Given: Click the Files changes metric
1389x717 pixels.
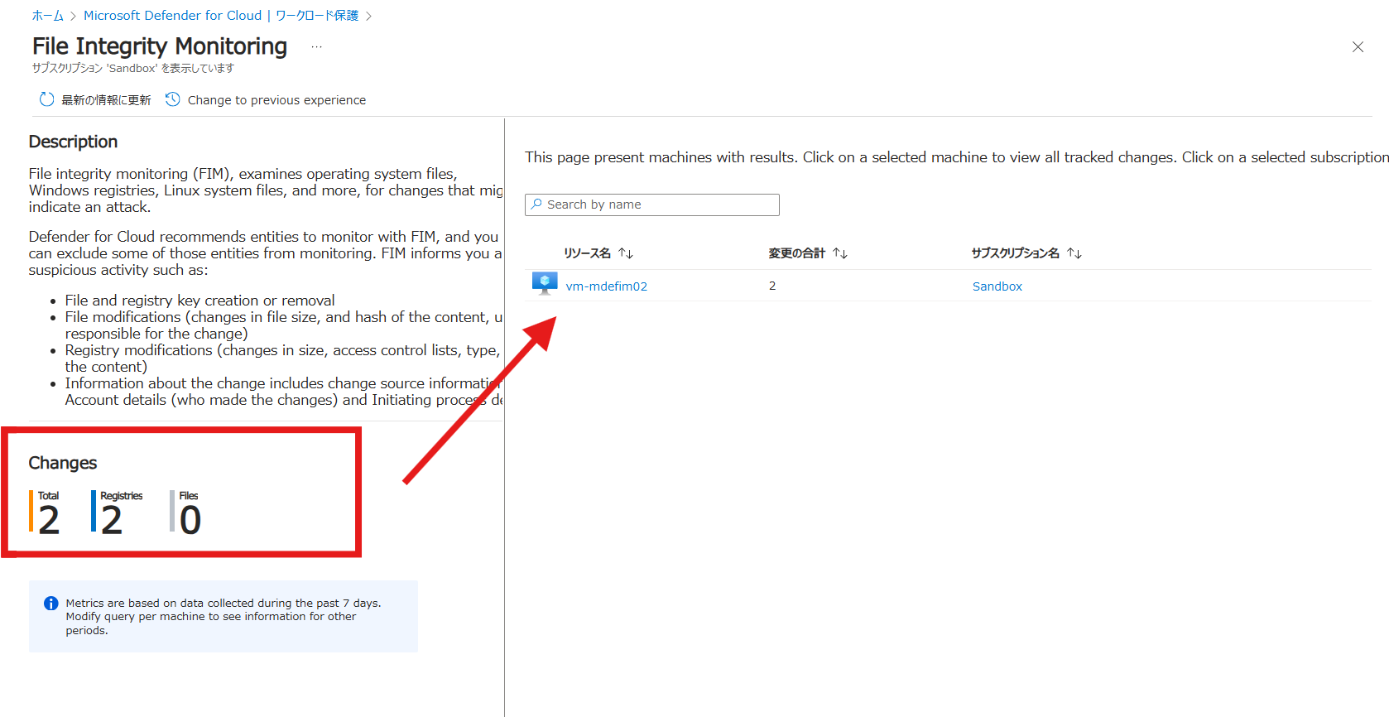Looking at the screenshot, I should point(186,512).
